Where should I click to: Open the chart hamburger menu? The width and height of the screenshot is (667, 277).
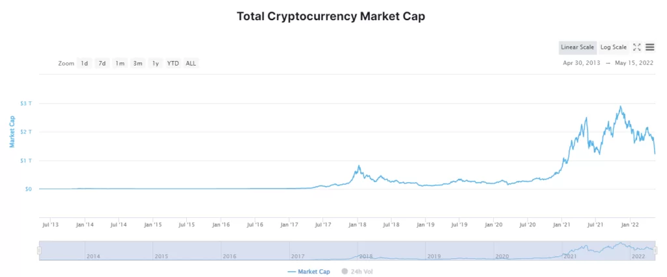[x=650, y=47]
